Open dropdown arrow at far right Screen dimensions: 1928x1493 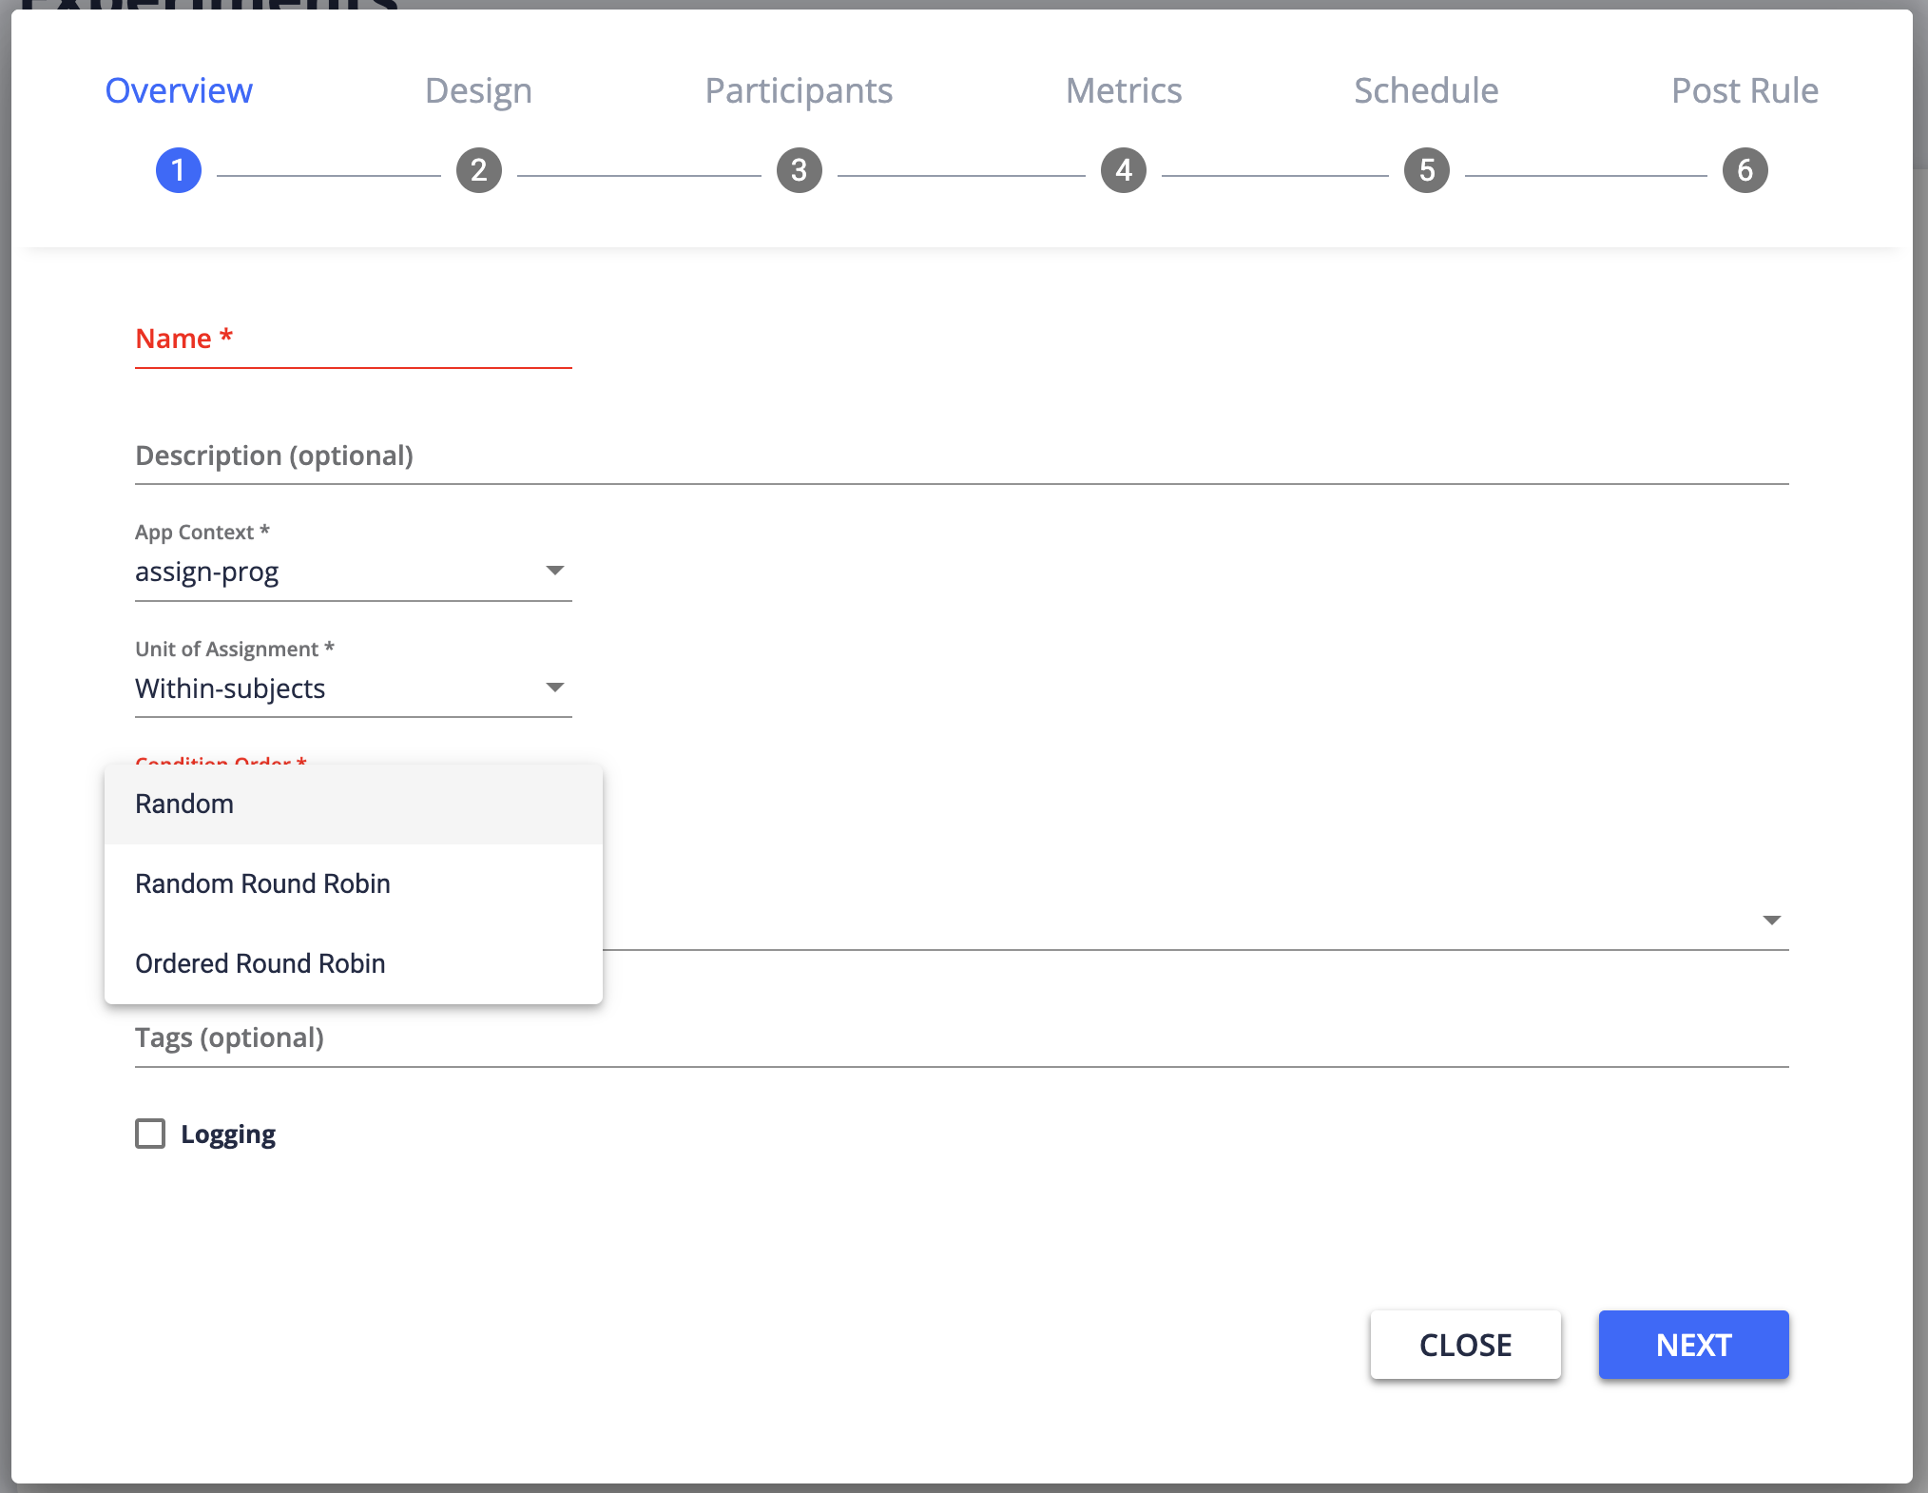pos(1771,920)
